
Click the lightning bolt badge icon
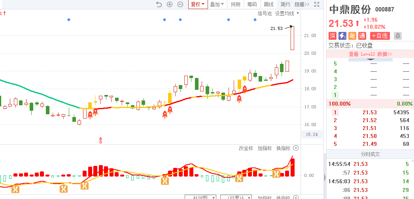point(342,36)
